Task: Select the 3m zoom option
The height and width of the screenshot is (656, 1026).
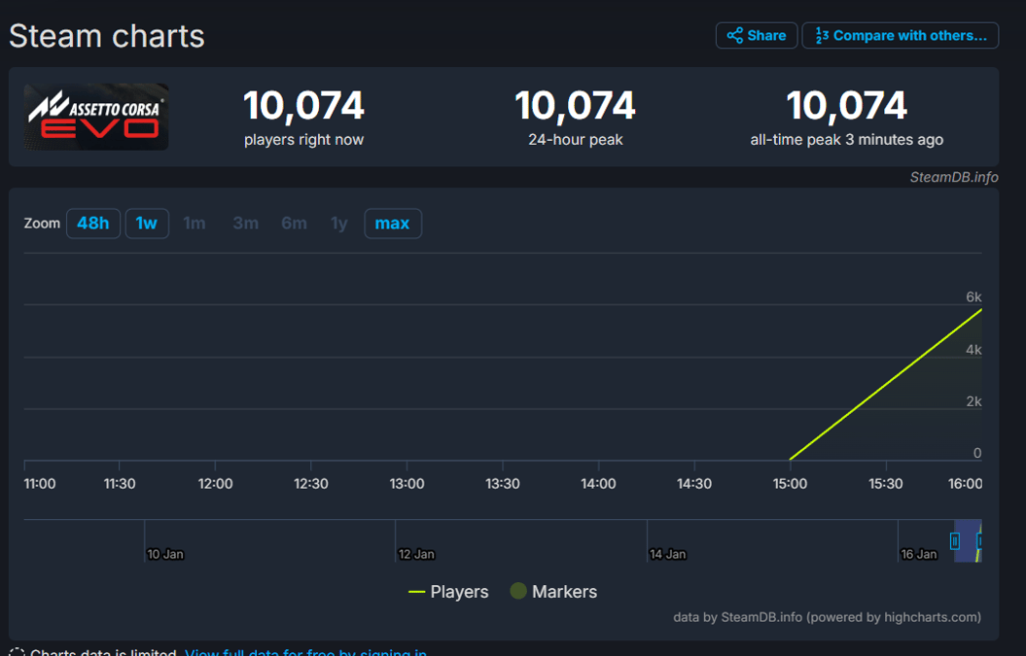Action: click(x=246, y=223)
